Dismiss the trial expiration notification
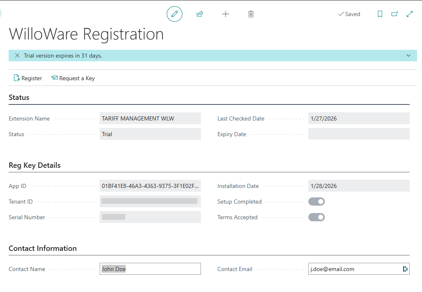This screenshot has width=422, height=292. point(17,56)
